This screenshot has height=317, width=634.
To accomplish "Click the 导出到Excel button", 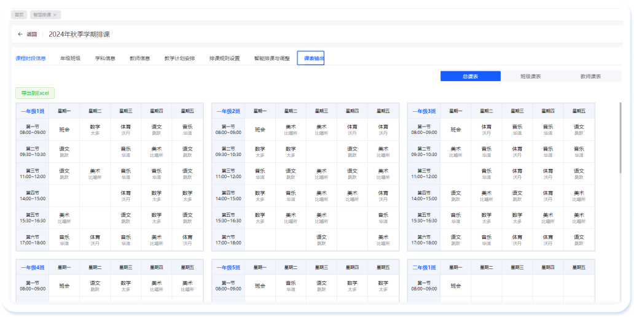I will tap(35, 93).
